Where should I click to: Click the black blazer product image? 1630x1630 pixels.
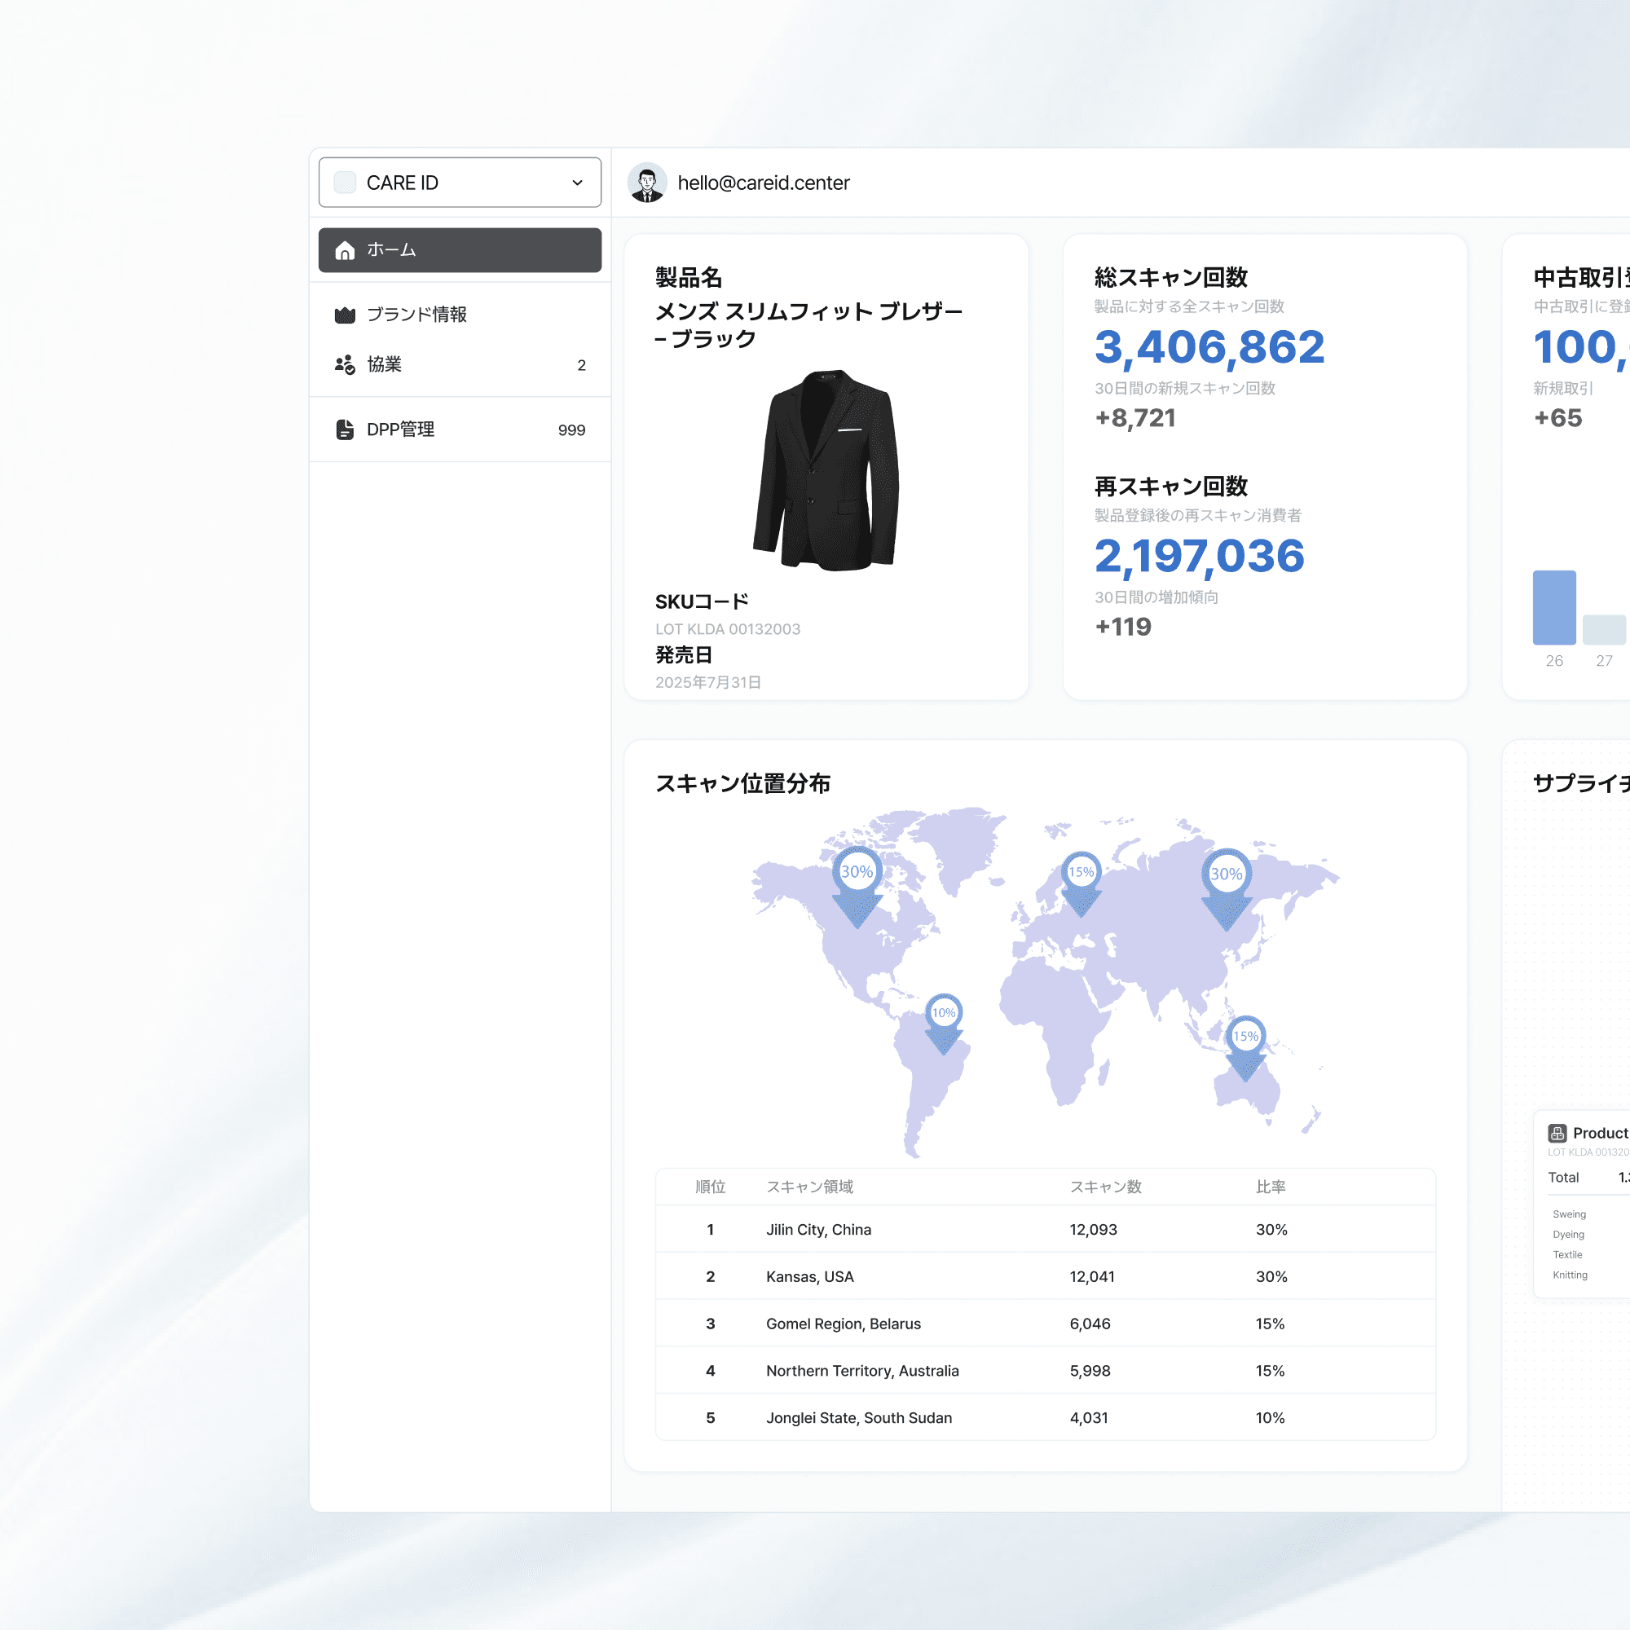[x=826, y=470]
